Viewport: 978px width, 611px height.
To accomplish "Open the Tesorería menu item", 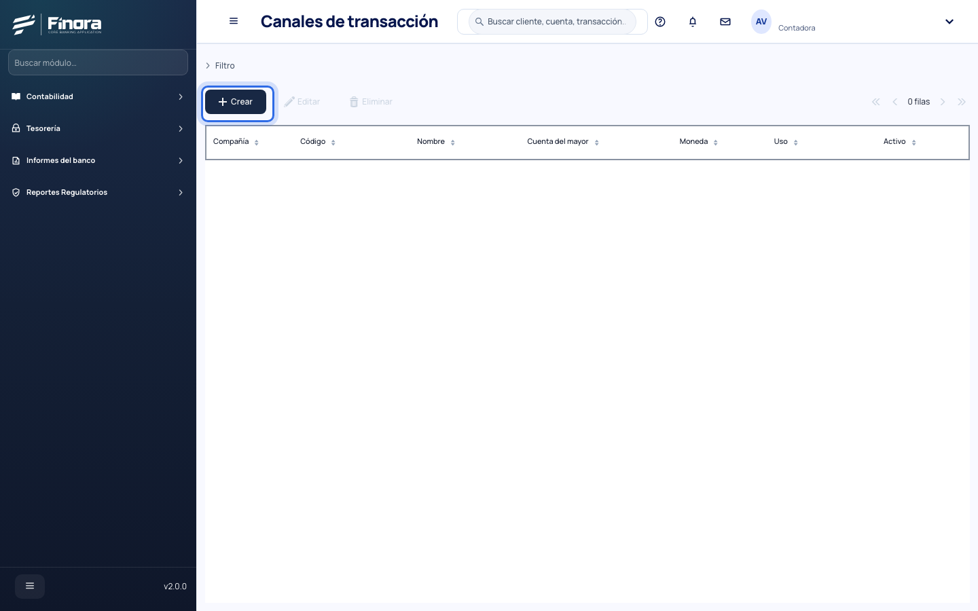I will pos(98,128).
